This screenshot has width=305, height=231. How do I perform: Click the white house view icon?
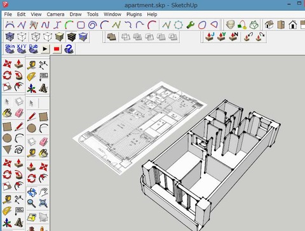pyautogui.click(x=293, y=25)
